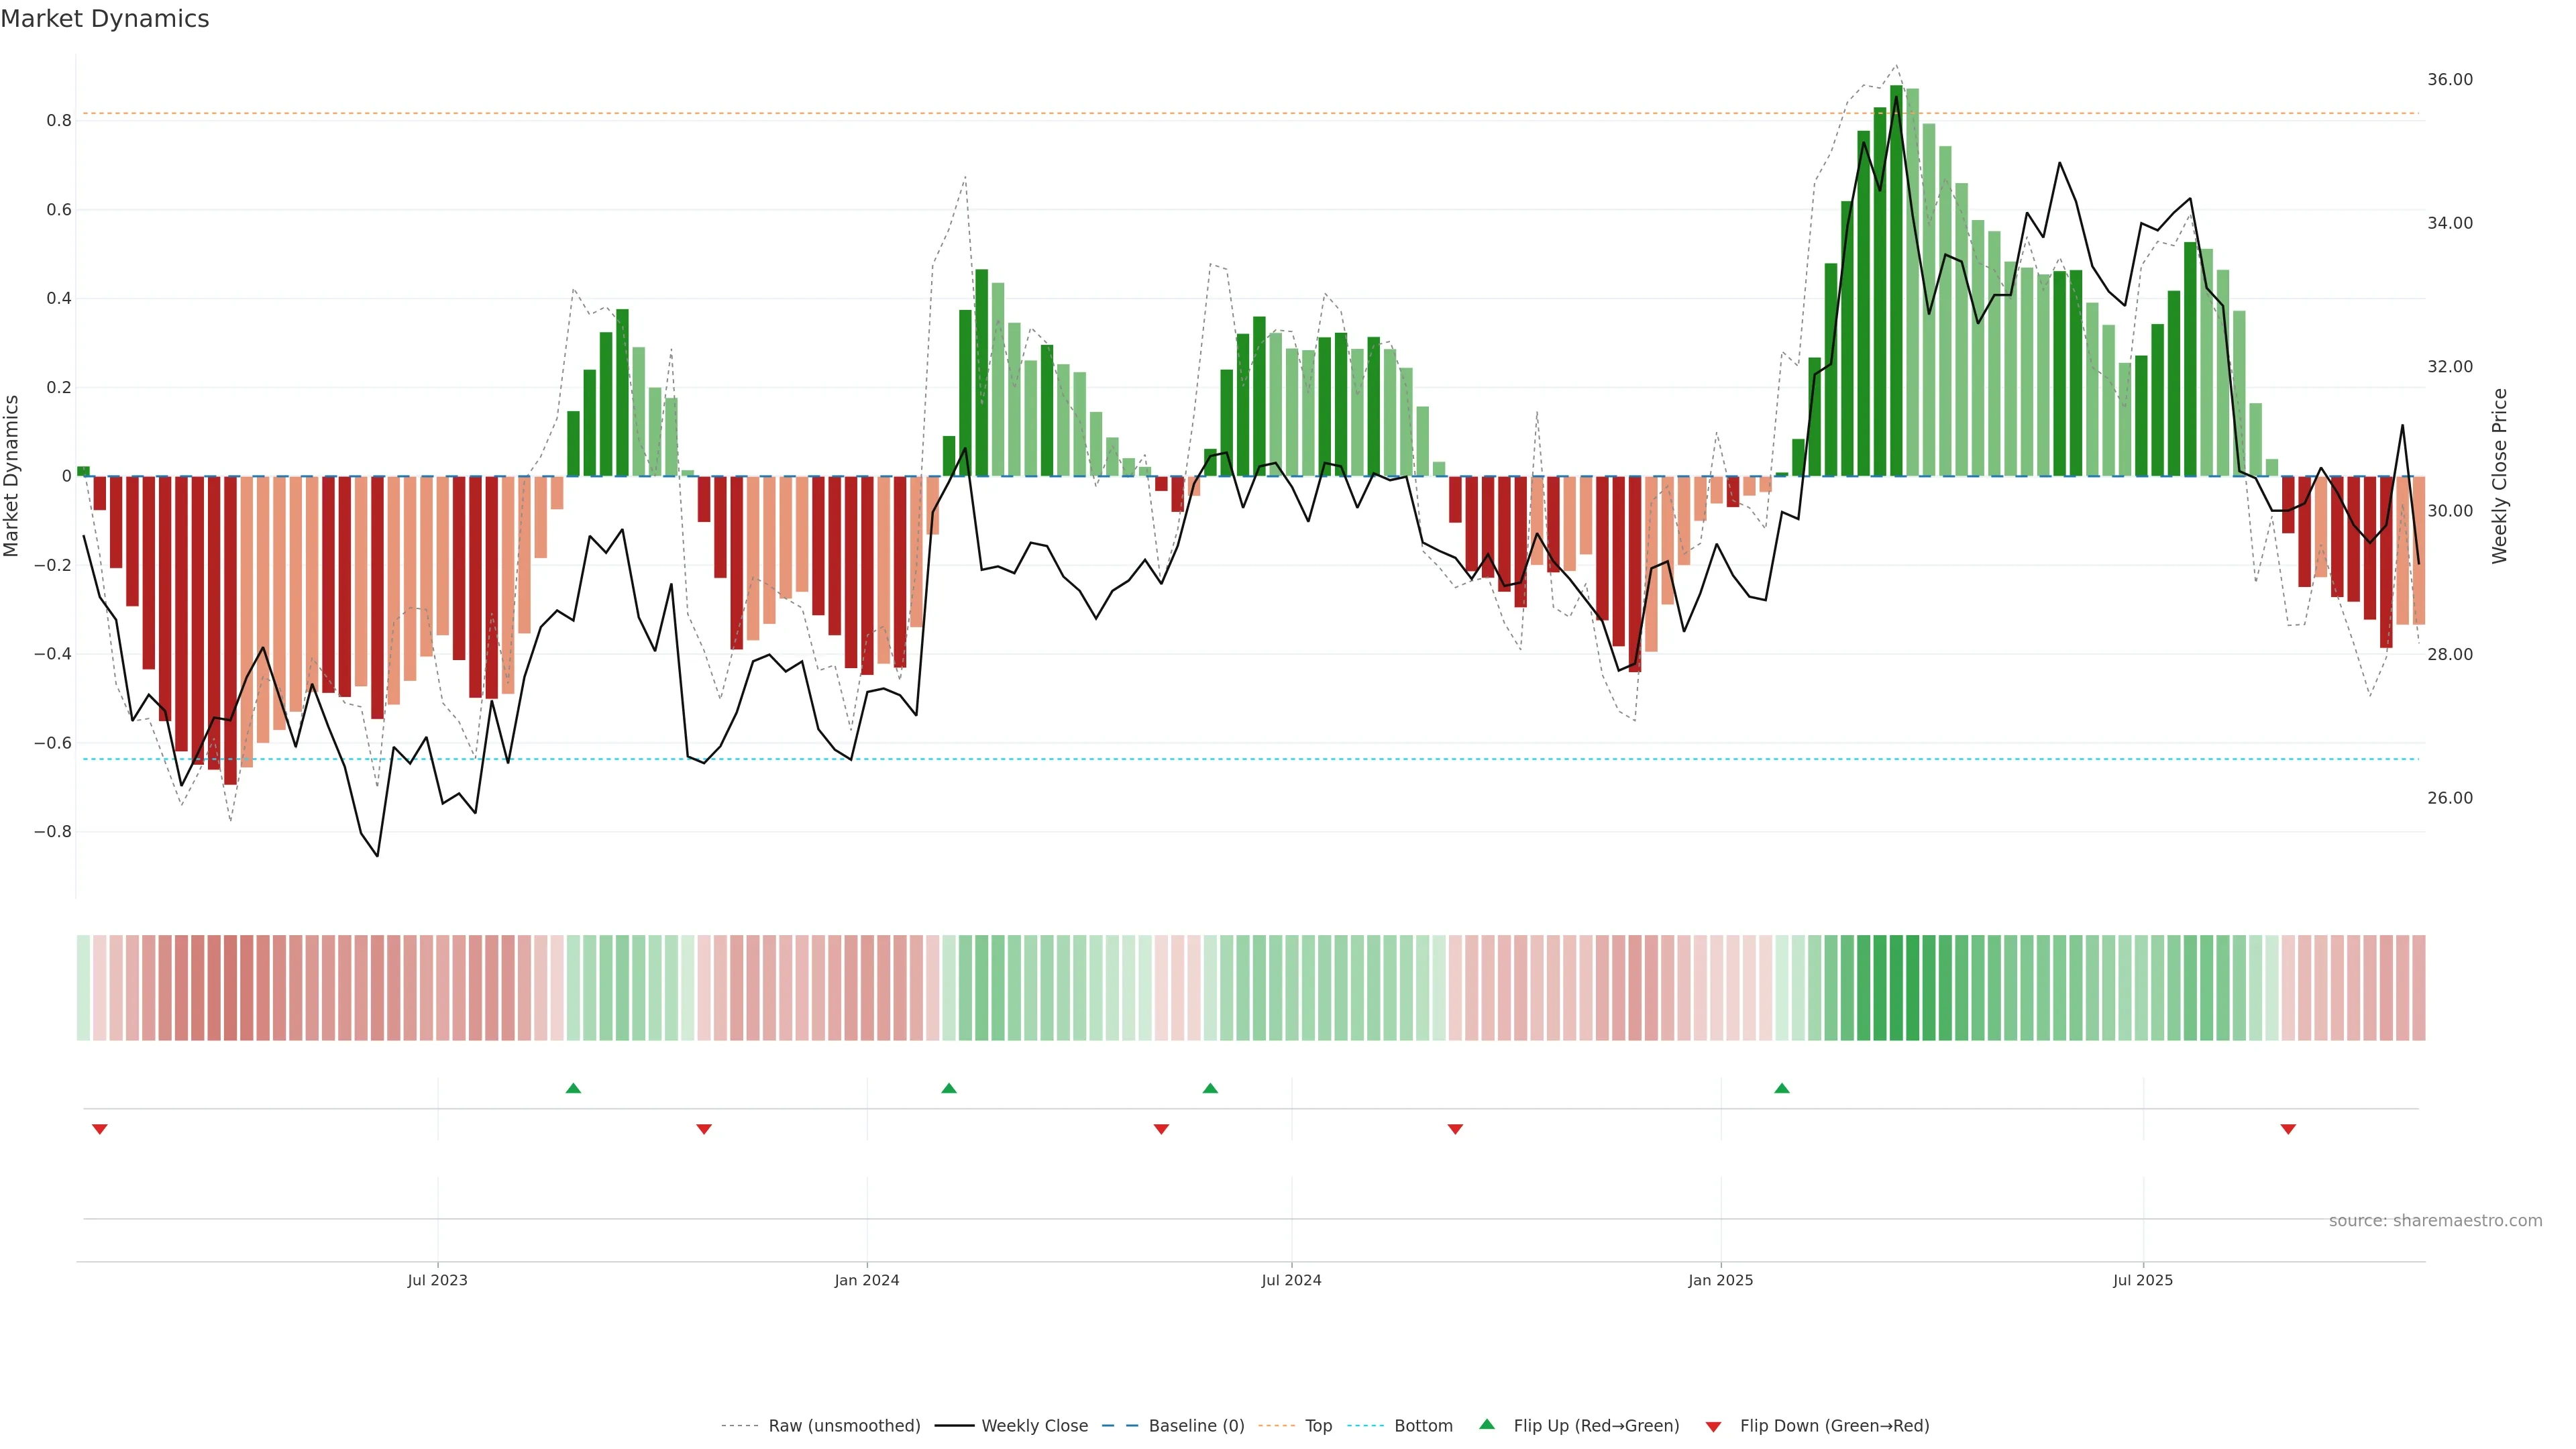Click the Jul 2025 x-axis label
This screenshot has width=2576, height=1449.
click(x=2143, y=1280)
